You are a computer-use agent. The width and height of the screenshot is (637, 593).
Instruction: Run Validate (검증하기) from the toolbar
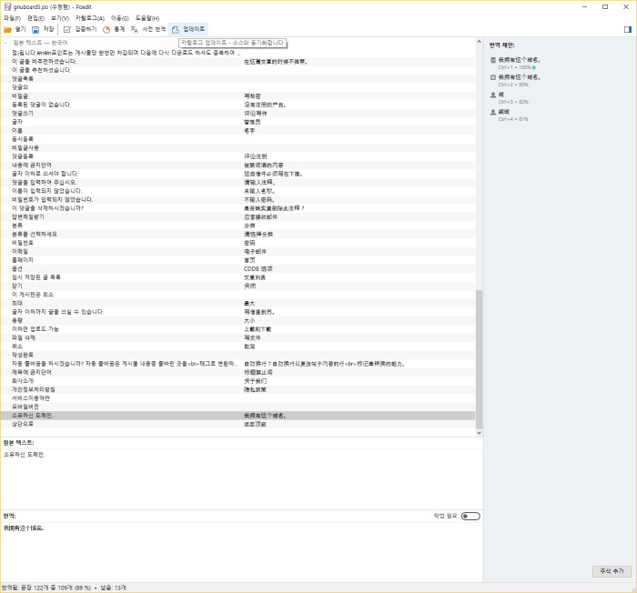67,29
